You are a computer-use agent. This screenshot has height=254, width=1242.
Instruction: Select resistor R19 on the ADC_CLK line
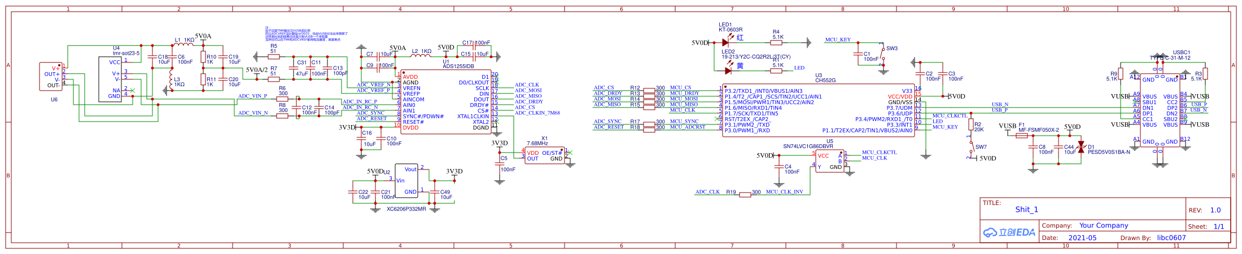745,195
